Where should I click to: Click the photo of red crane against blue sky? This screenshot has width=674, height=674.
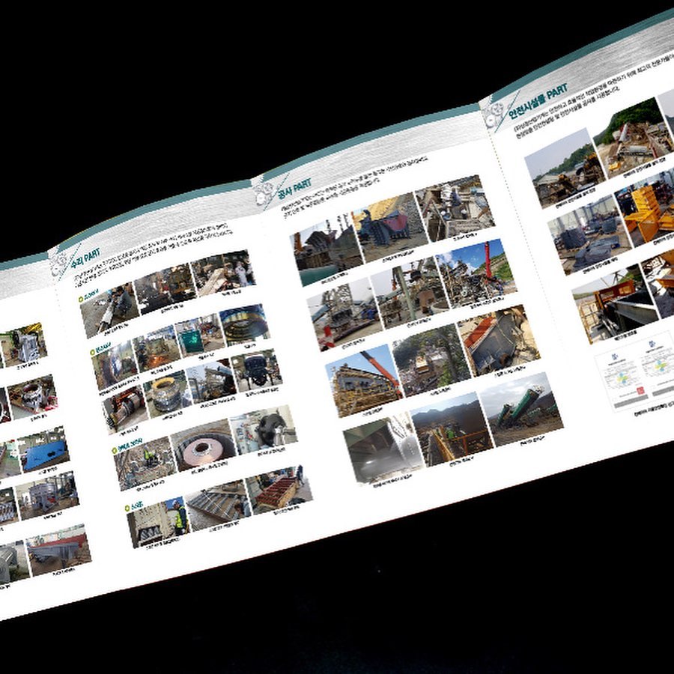point(476,273)
